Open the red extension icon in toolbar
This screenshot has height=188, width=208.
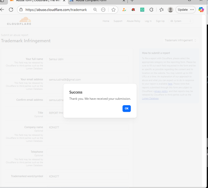(133, 10)
